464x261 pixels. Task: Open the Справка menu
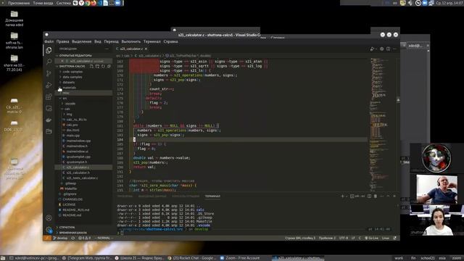[171, 42]
